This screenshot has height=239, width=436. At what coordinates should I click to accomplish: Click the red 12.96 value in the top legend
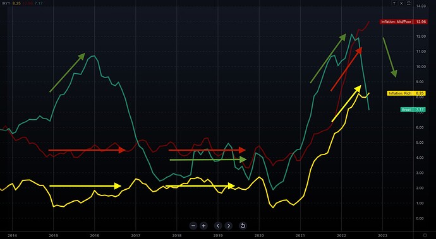tap(27, 3)
